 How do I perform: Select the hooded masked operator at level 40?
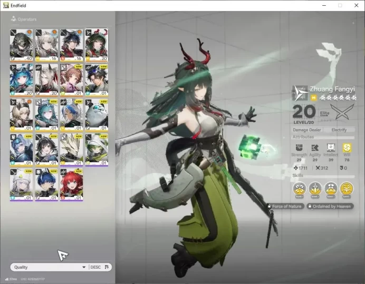click(x=22, y=45)
